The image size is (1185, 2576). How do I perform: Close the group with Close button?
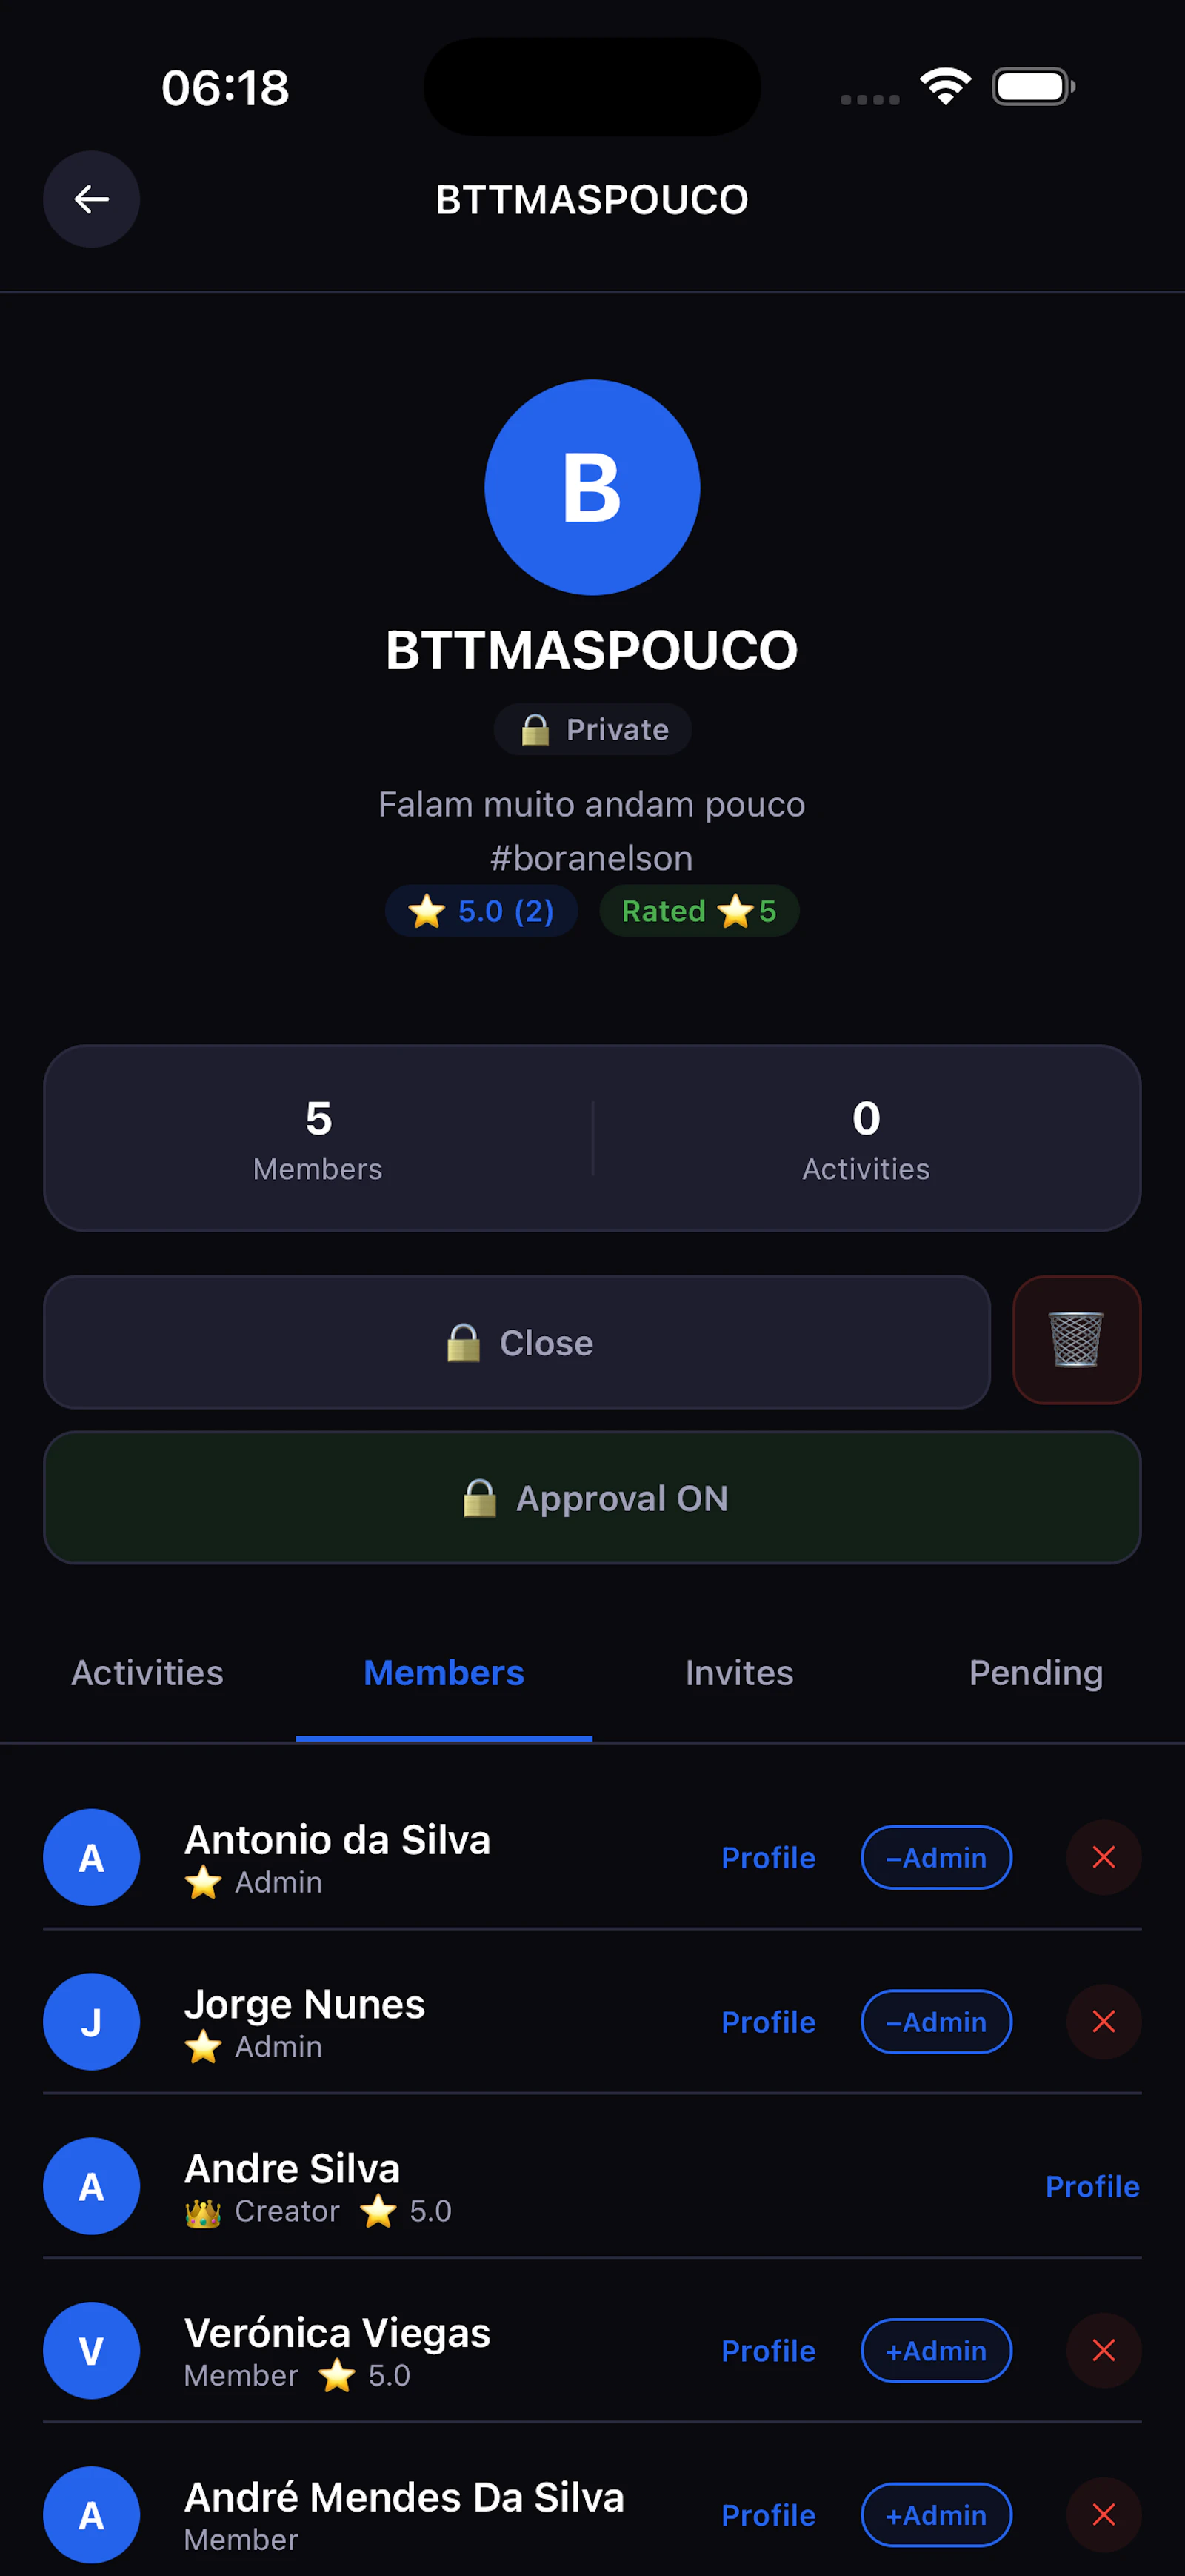[x=516, y=1342]
